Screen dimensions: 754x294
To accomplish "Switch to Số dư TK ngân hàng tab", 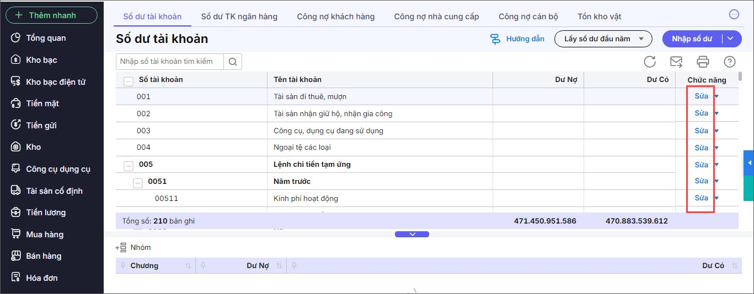I will coord(239,17).
